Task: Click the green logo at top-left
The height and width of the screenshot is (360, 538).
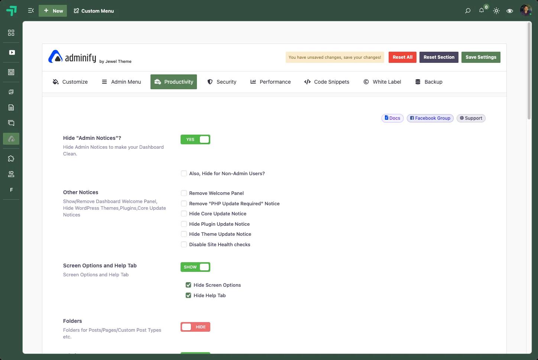Action: [12, 11]
